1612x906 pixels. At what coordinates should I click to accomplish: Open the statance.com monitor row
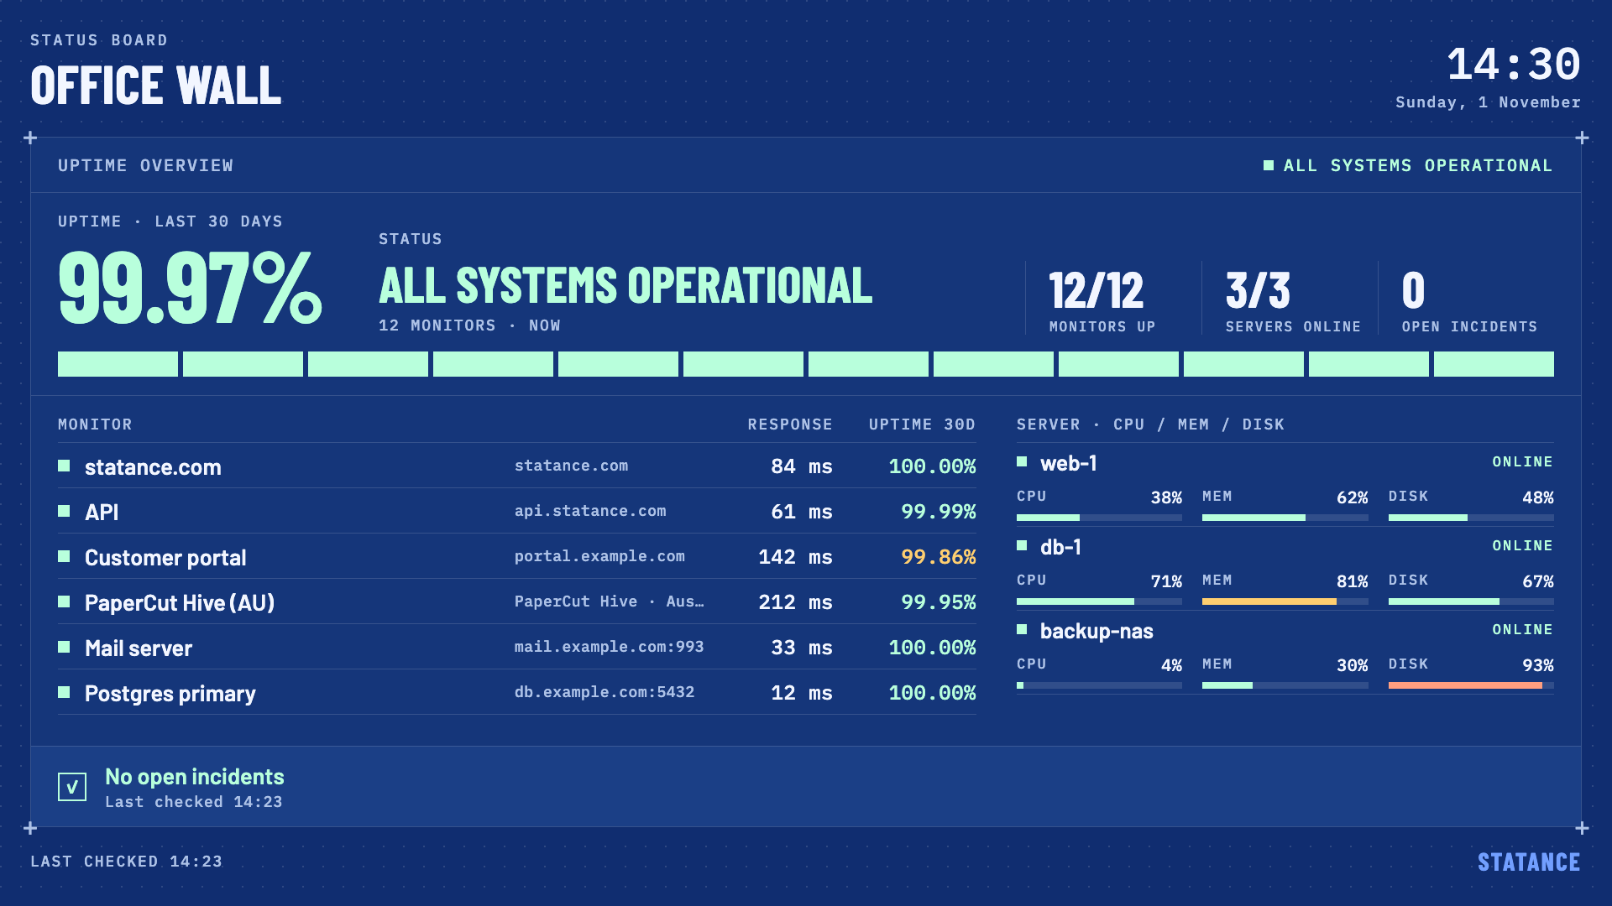click(517, 466)
